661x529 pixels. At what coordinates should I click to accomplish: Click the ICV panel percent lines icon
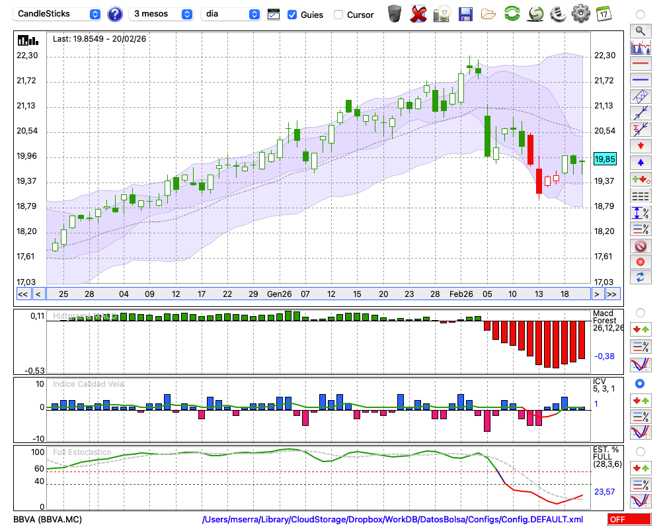[641, 417]
